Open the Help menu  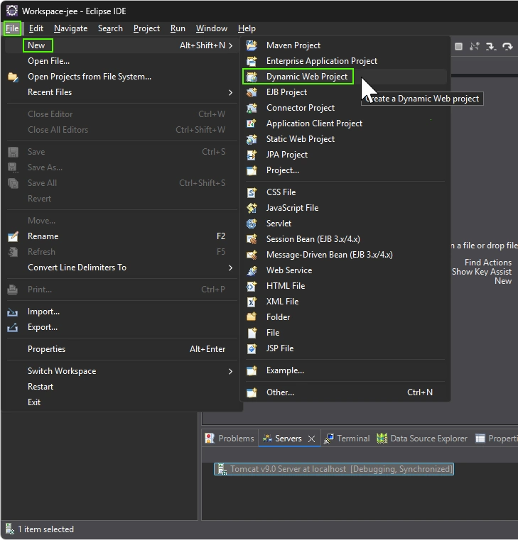point(247,28)
